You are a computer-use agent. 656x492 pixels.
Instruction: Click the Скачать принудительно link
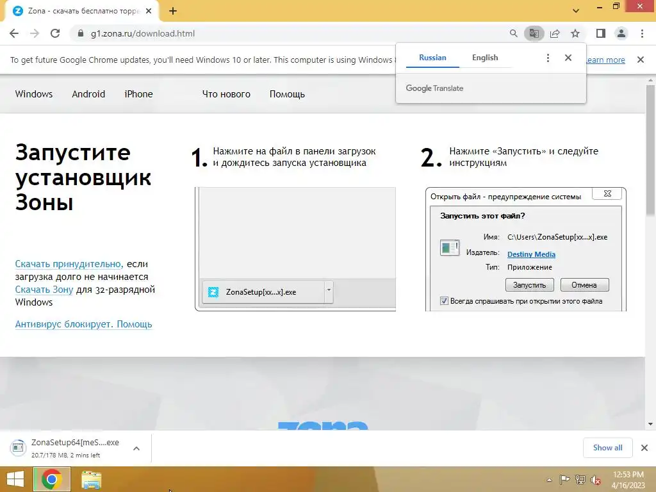point(69,264)
